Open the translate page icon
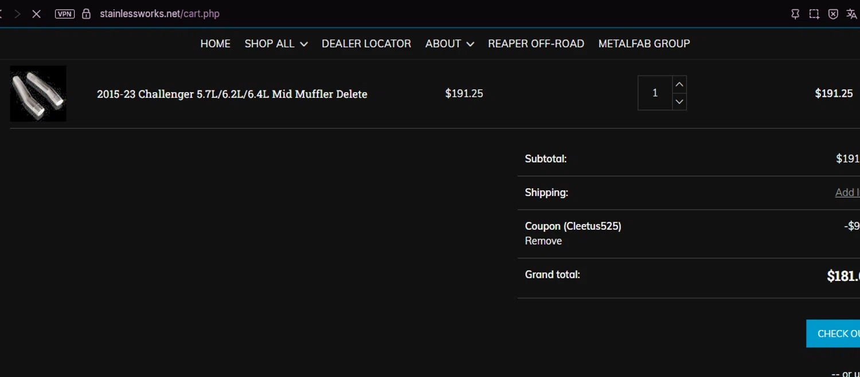 click(851, 14)
